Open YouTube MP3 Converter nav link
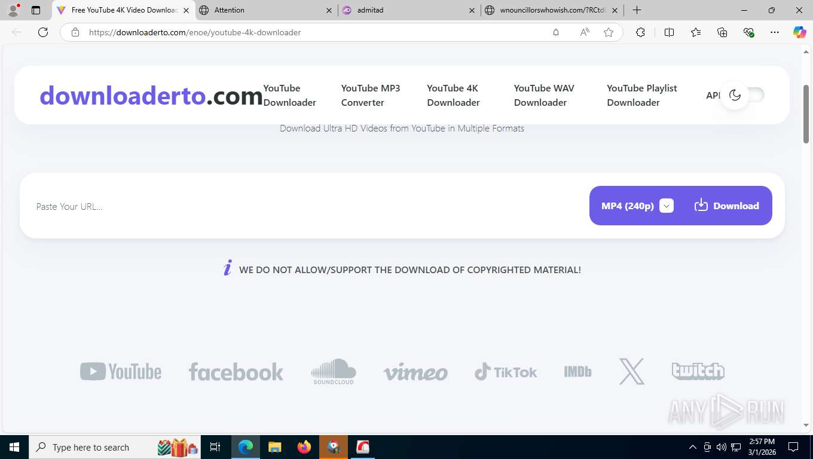Screen dimensions: 813x459 [371, 96]
